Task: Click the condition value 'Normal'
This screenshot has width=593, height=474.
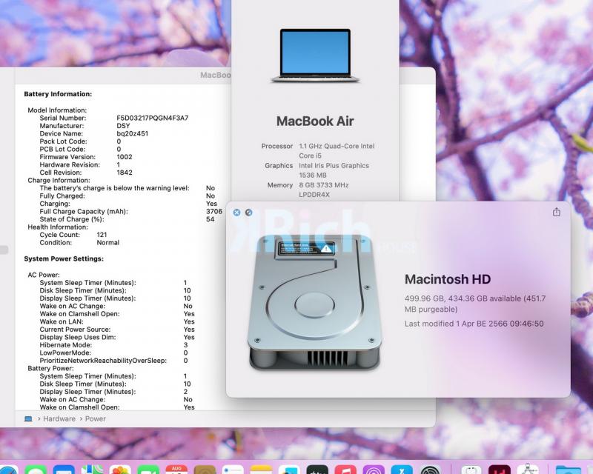Action: 107,243
